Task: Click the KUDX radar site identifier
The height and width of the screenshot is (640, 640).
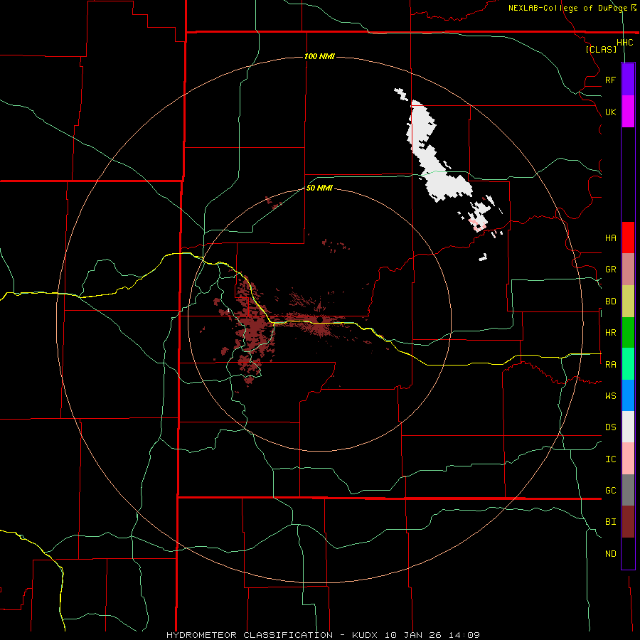Action: pos(366,635)
